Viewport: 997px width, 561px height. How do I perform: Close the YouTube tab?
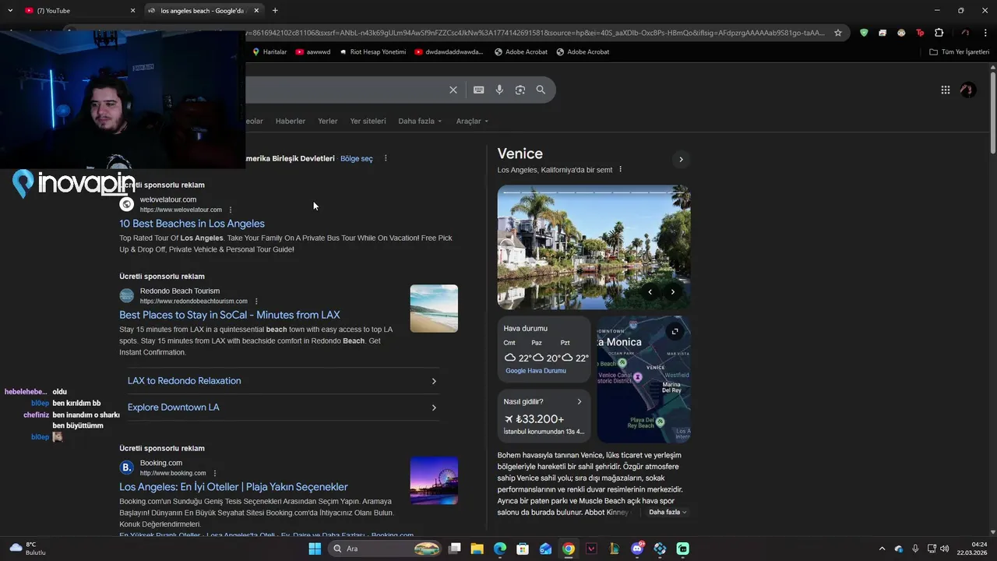(x=132, y=10)
